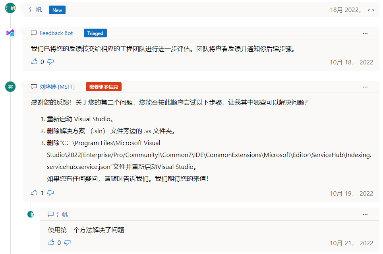The image size is (383, 254).
Task: Click date 10月 18, 2022
Action: click(352, 62)
